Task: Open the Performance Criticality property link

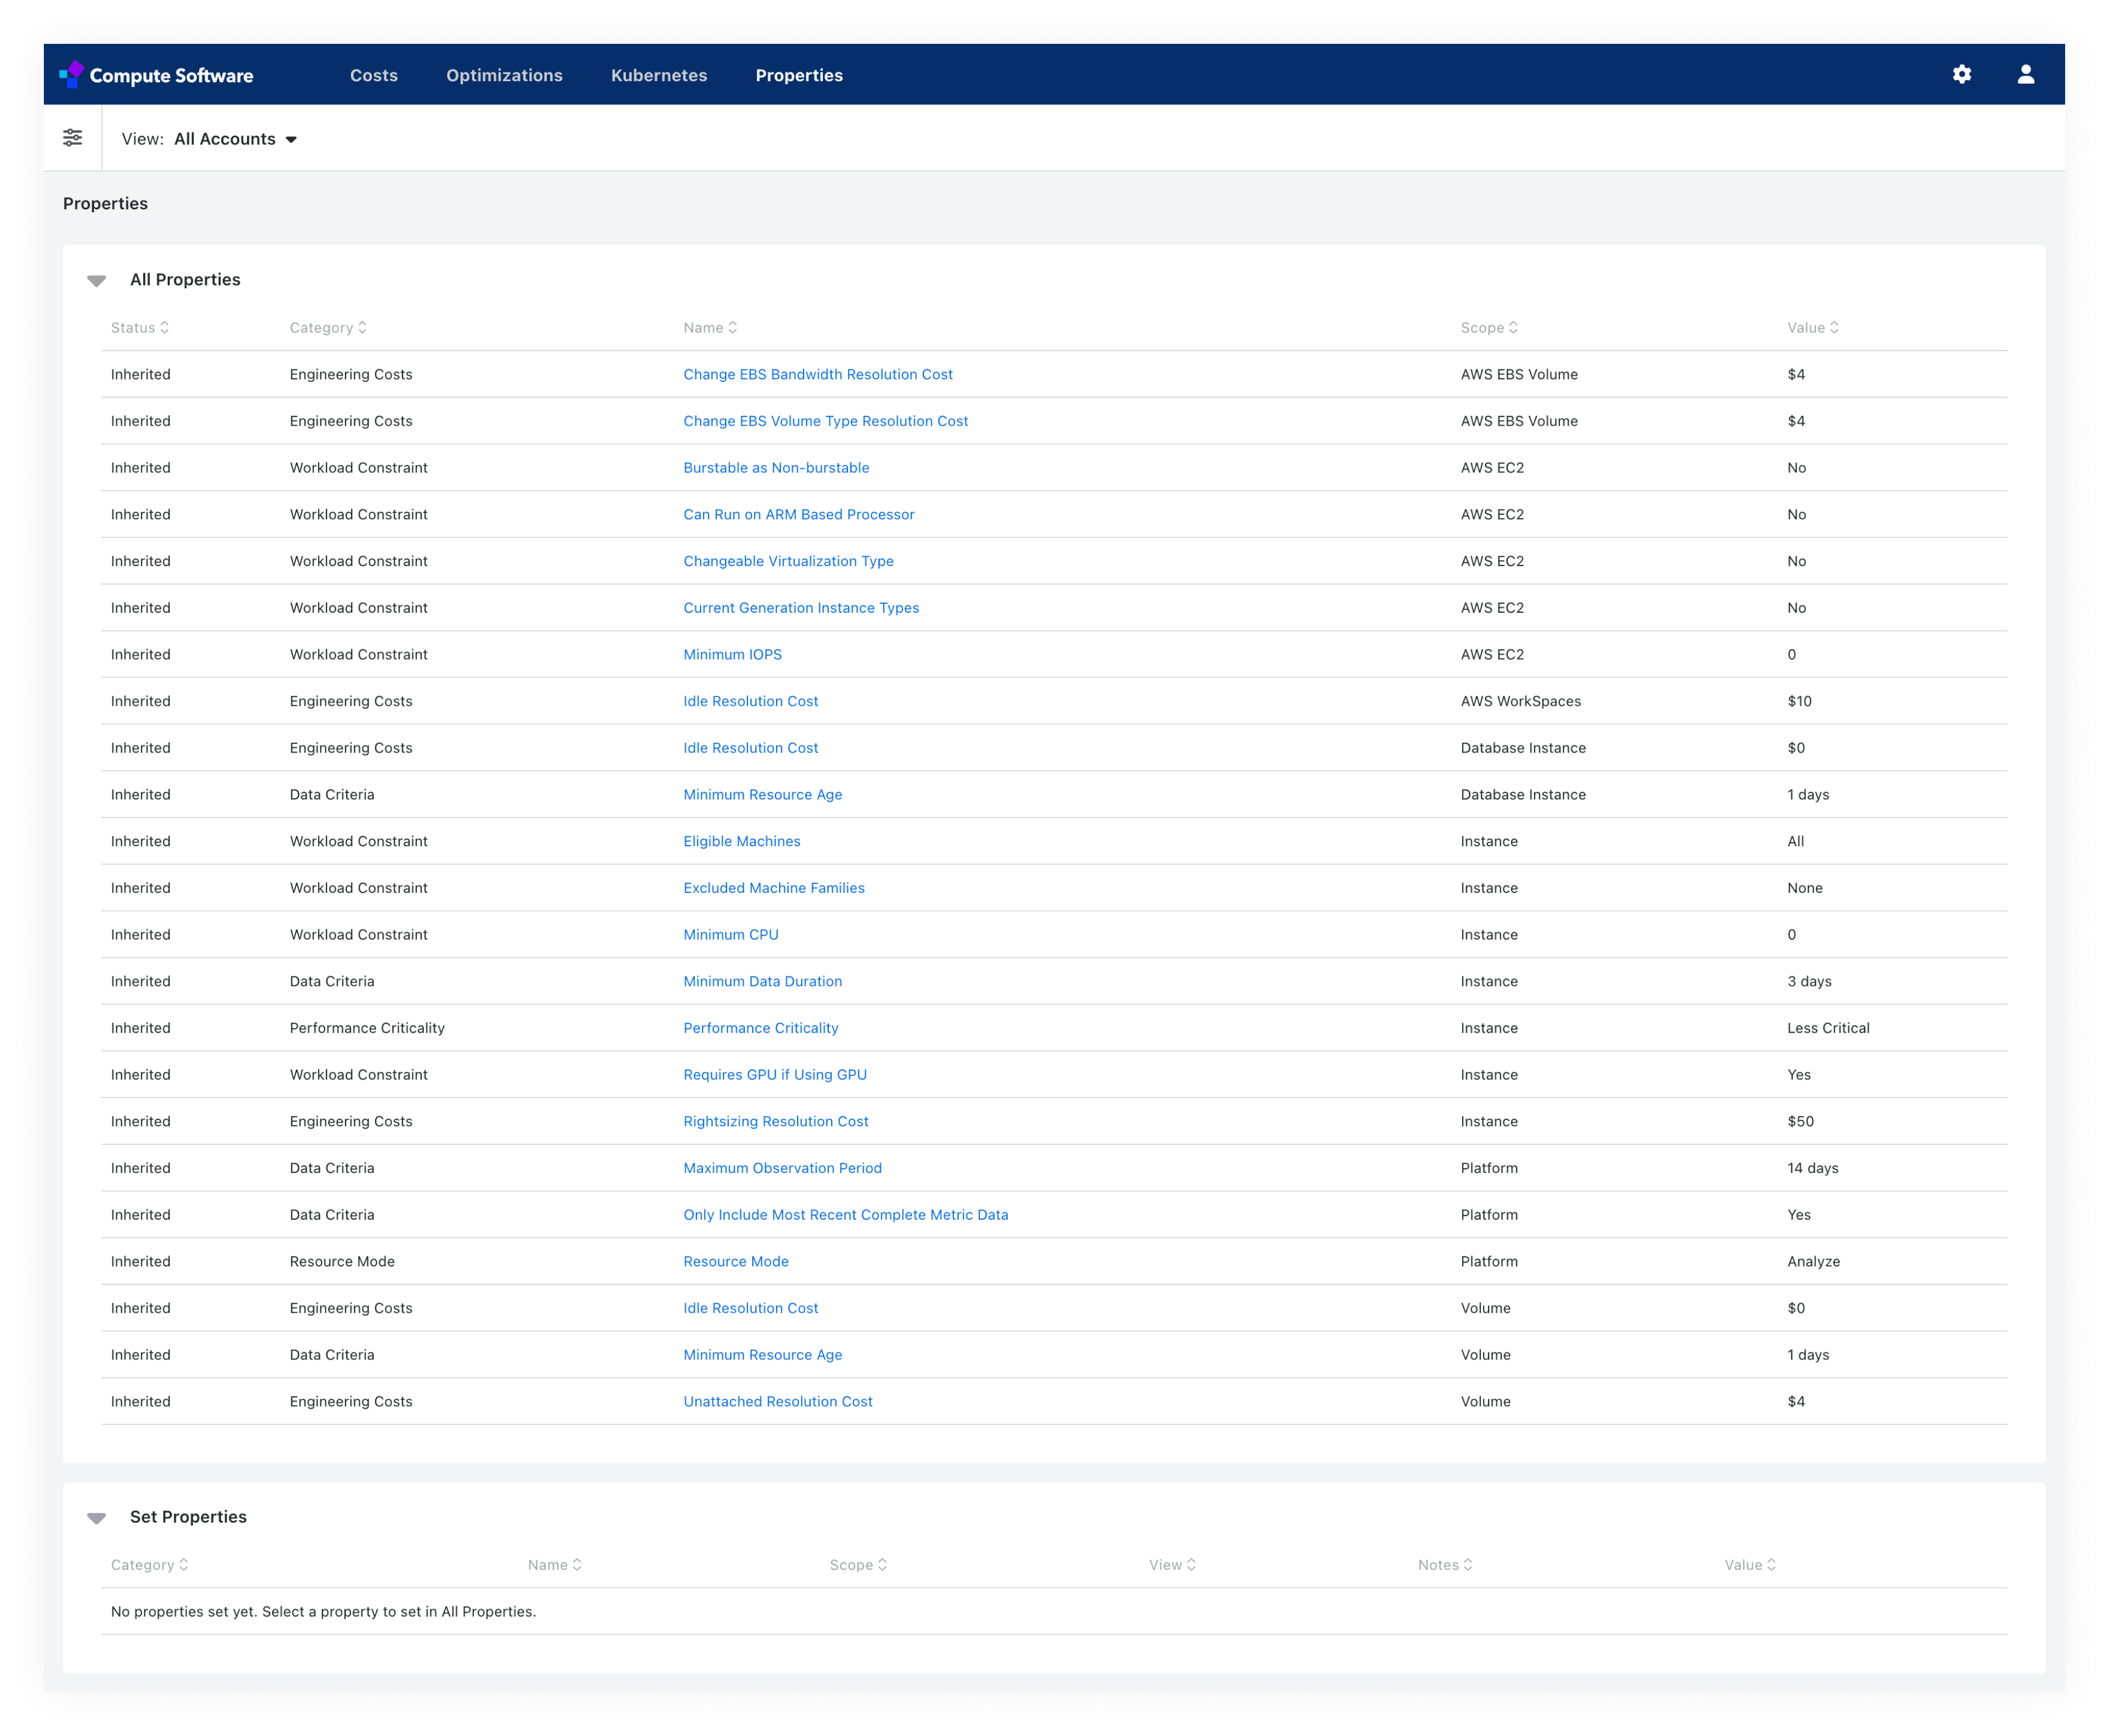Action: point(760,1028)
